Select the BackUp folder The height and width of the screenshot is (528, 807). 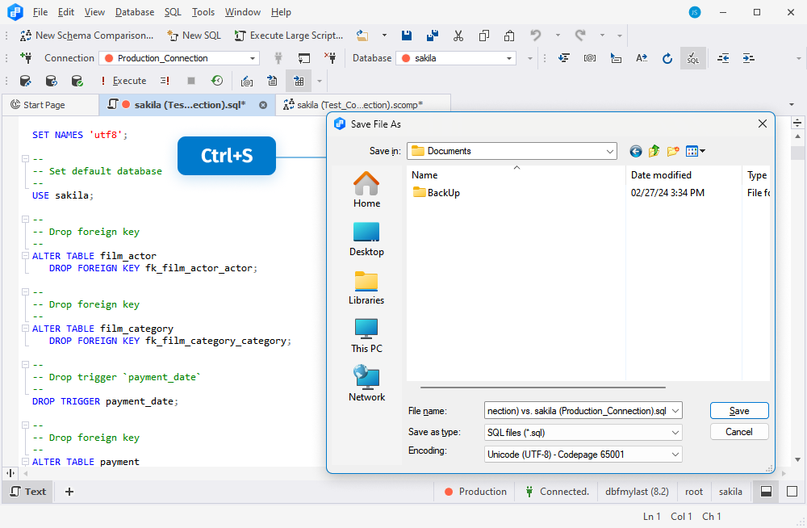coord(437,193)
